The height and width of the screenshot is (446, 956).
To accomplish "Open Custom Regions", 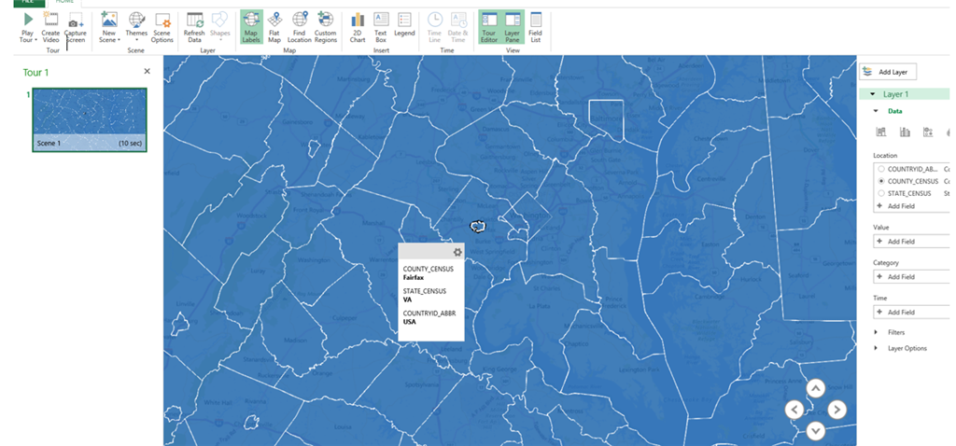I will click(x=326, y=27).
